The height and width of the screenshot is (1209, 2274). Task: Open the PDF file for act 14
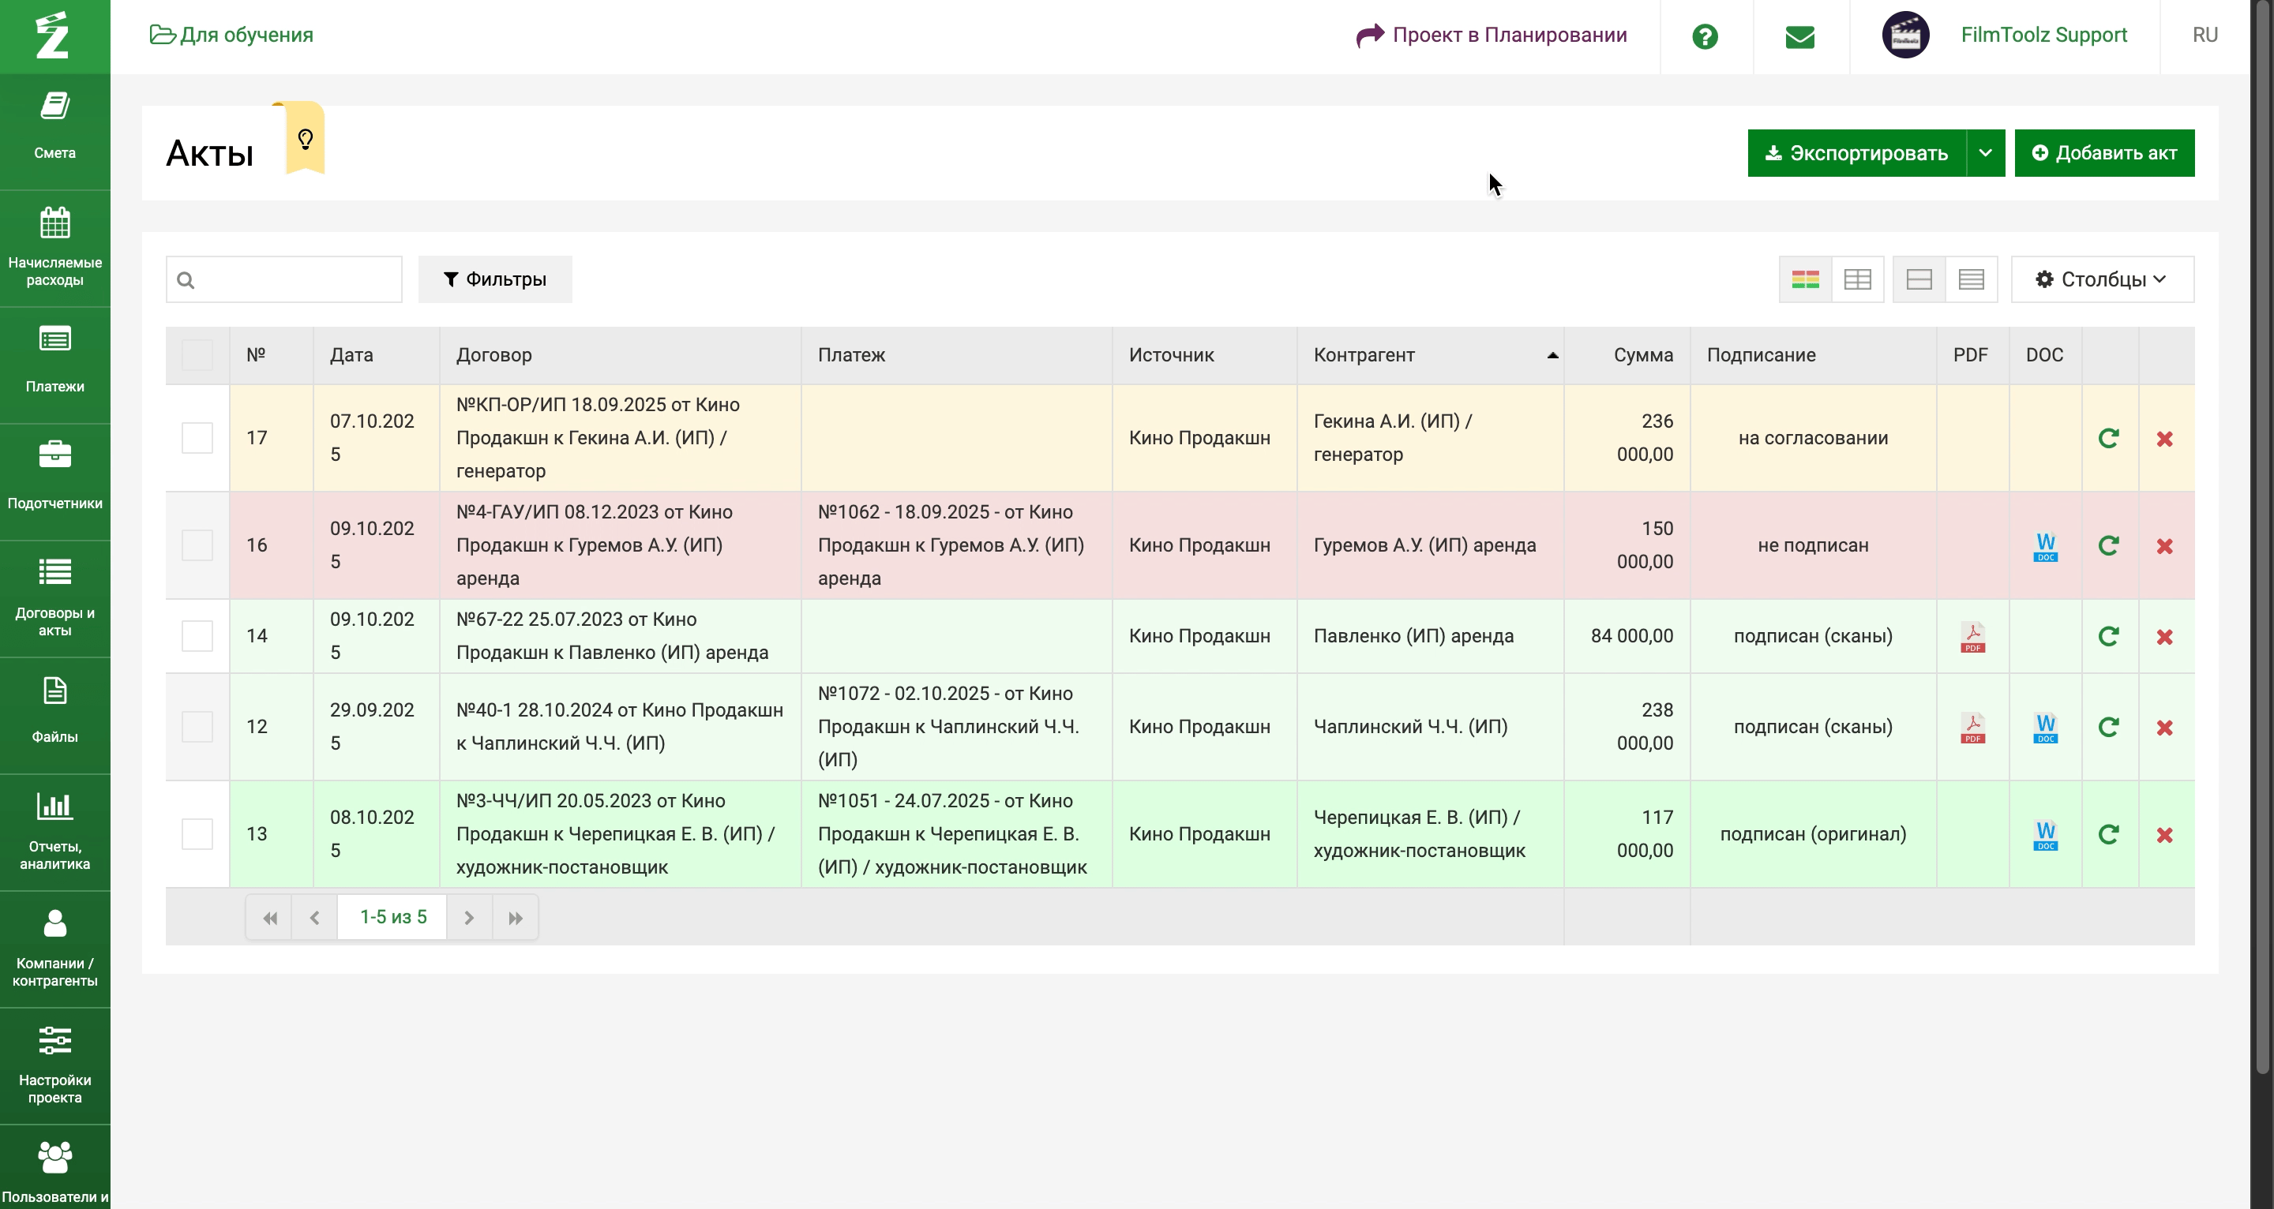[x=1972, y=636]
